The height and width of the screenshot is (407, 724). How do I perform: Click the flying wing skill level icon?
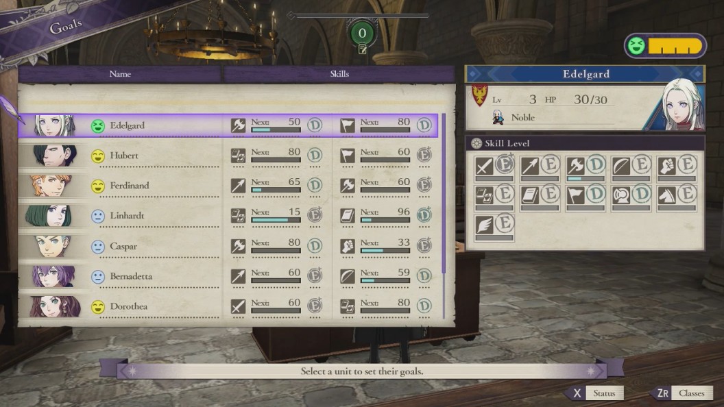[484, 225]
